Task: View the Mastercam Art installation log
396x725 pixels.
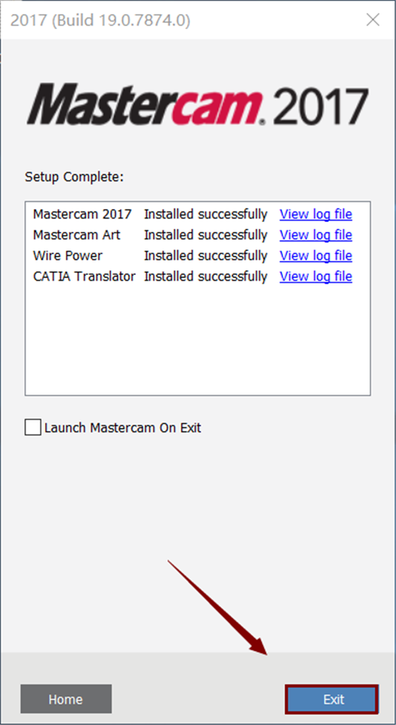Action: pyautogui.click(x=315, y=235)
